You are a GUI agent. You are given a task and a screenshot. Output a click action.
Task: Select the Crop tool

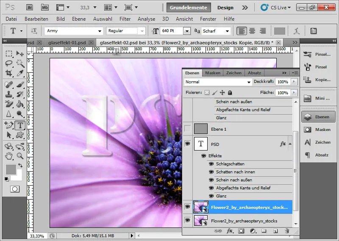click(9, 73)
